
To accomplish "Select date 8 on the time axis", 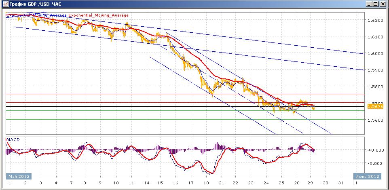I will pos(86,183).
